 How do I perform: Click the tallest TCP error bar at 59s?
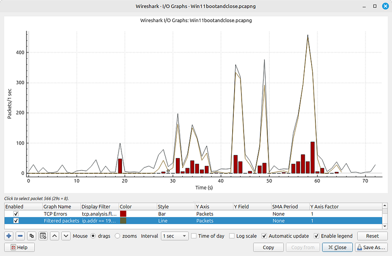313,158
